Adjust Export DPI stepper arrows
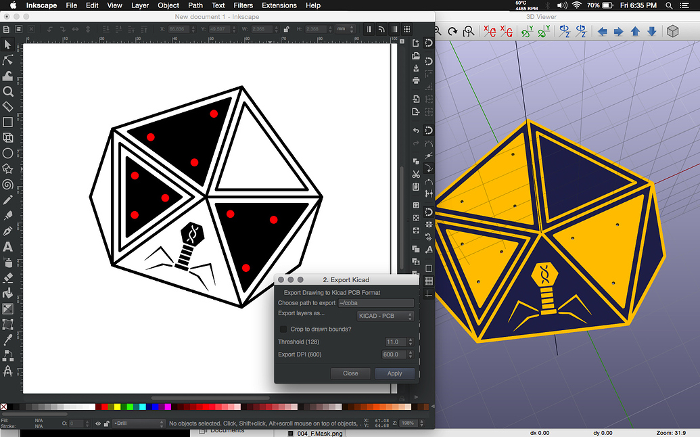700x437 pixels. point(411,354)
